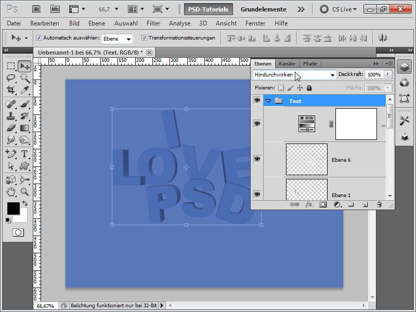416x312 pixels.
Task: Open the Filter menu
Action: [153, 23]
